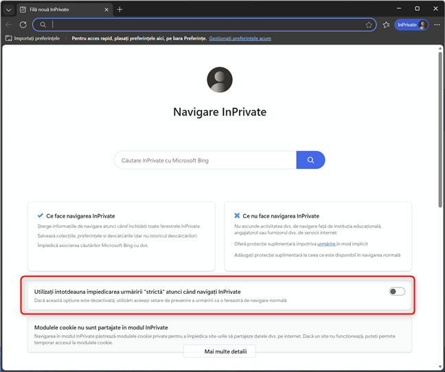Open a new tab with plus button
The width and height of the screenshot is (445, 372).
coord(119,10)
